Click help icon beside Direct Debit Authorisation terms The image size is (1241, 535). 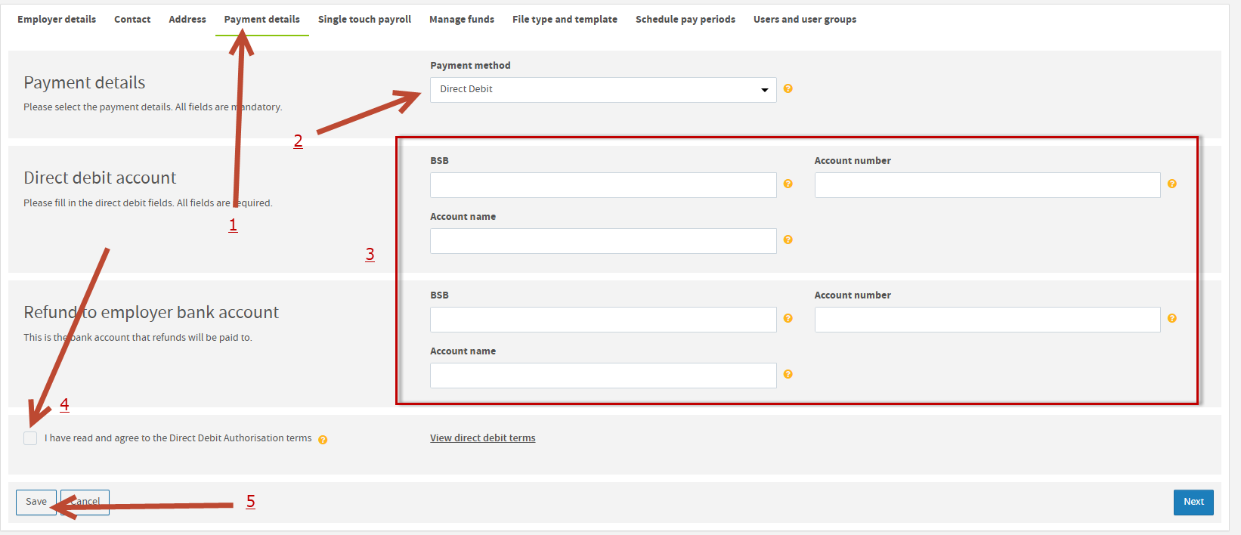coord(323,440)
